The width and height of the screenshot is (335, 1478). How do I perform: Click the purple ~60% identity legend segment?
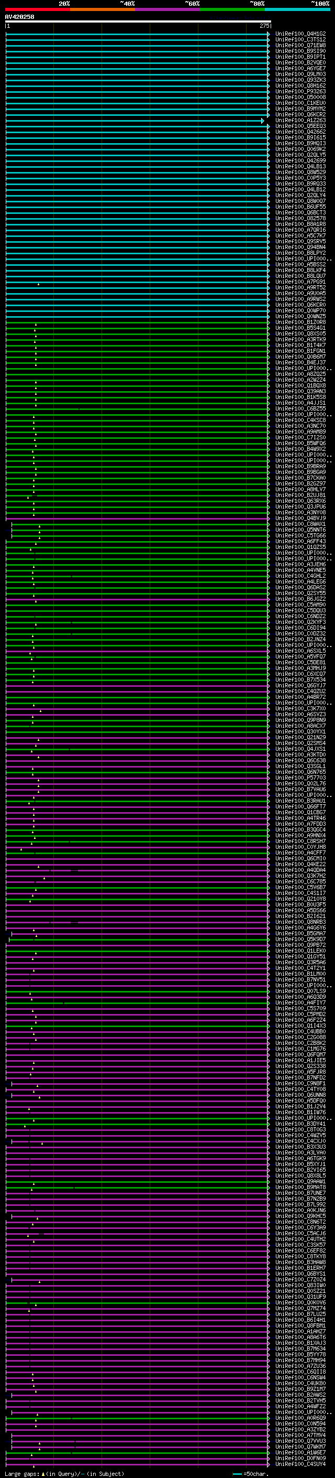[168, 9]
